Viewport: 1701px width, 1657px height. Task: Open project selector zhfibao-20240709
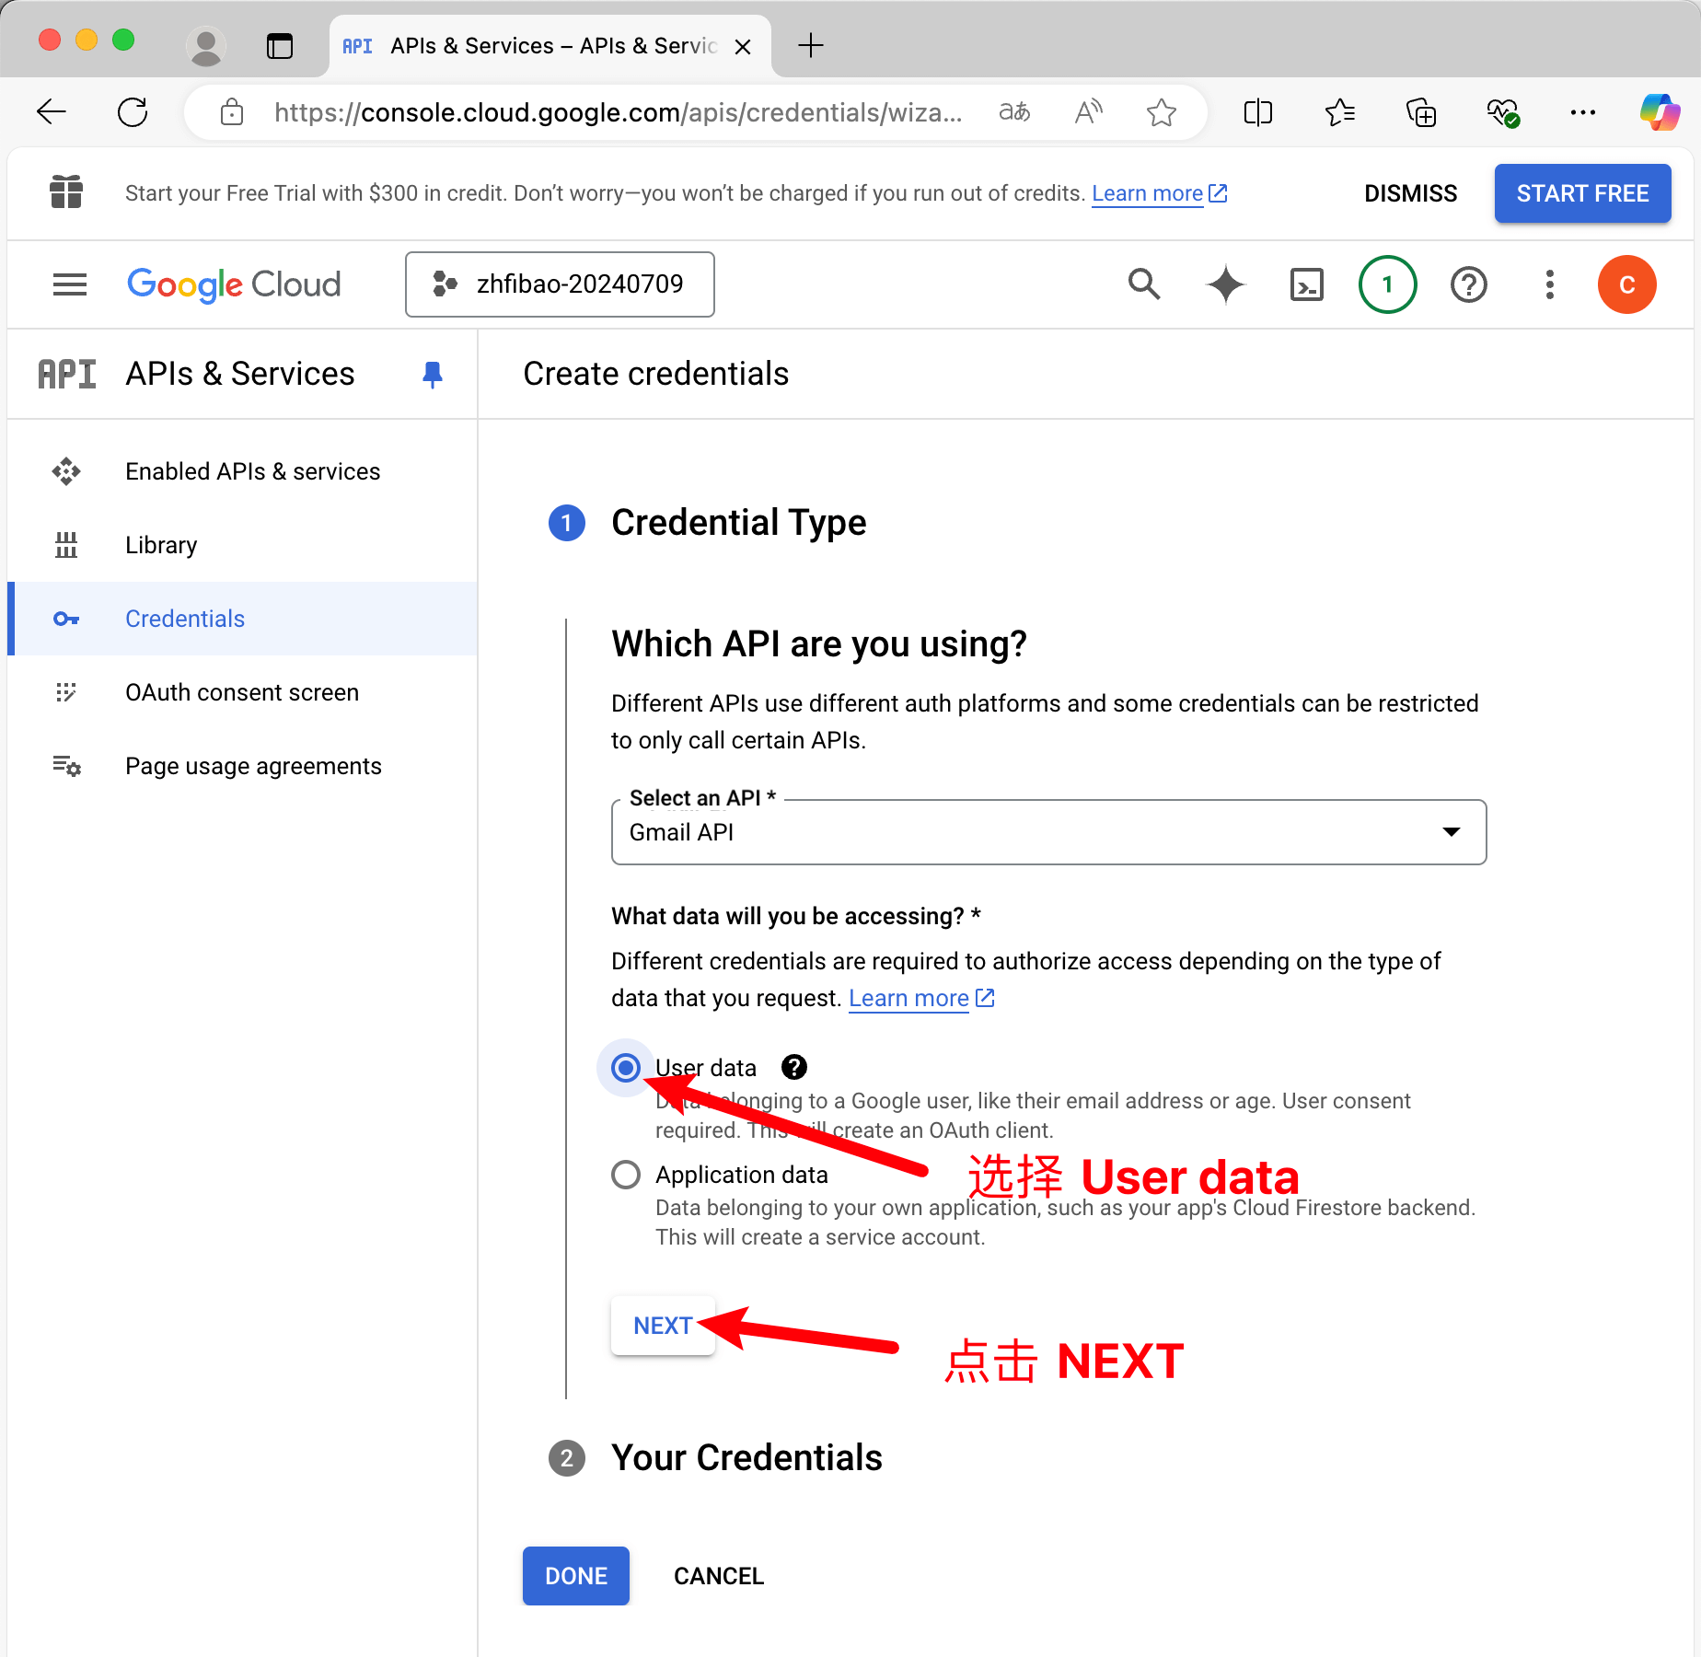(560, 284)
